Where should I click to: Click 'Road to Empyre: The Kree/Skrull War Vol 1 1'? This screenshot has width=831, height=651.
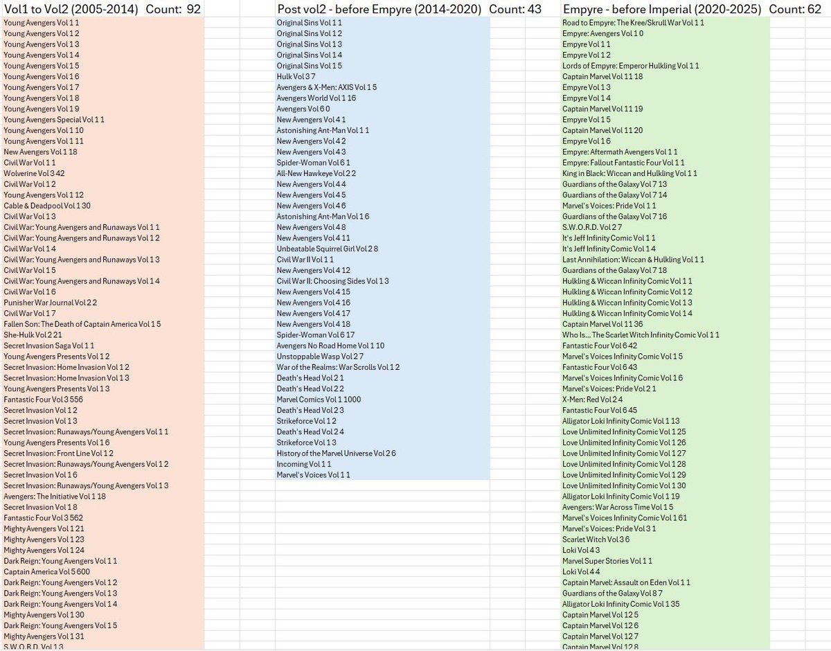(x=634, y=23)
